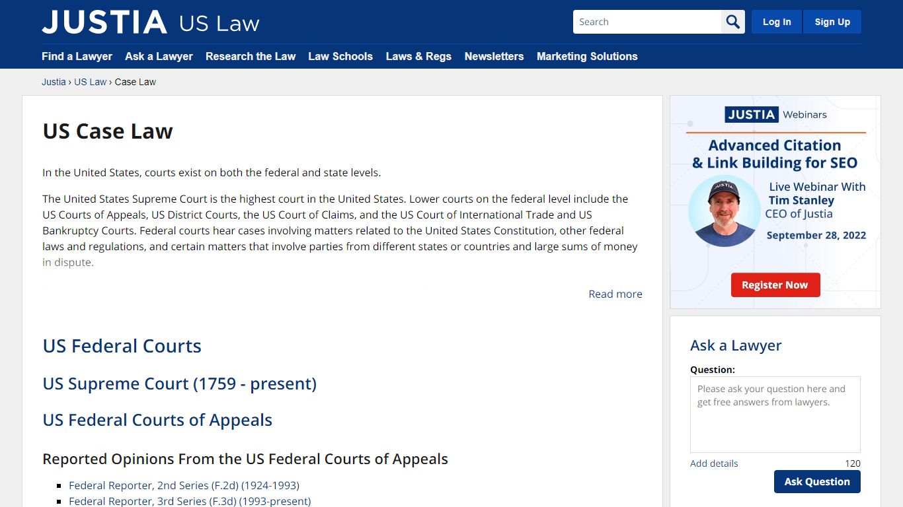Image resolution: width=903 pixels, height=507 pixels.
Task: Click the Reported Opinions From the US Federal Courts heading
Action: click(x=245, y=459)
